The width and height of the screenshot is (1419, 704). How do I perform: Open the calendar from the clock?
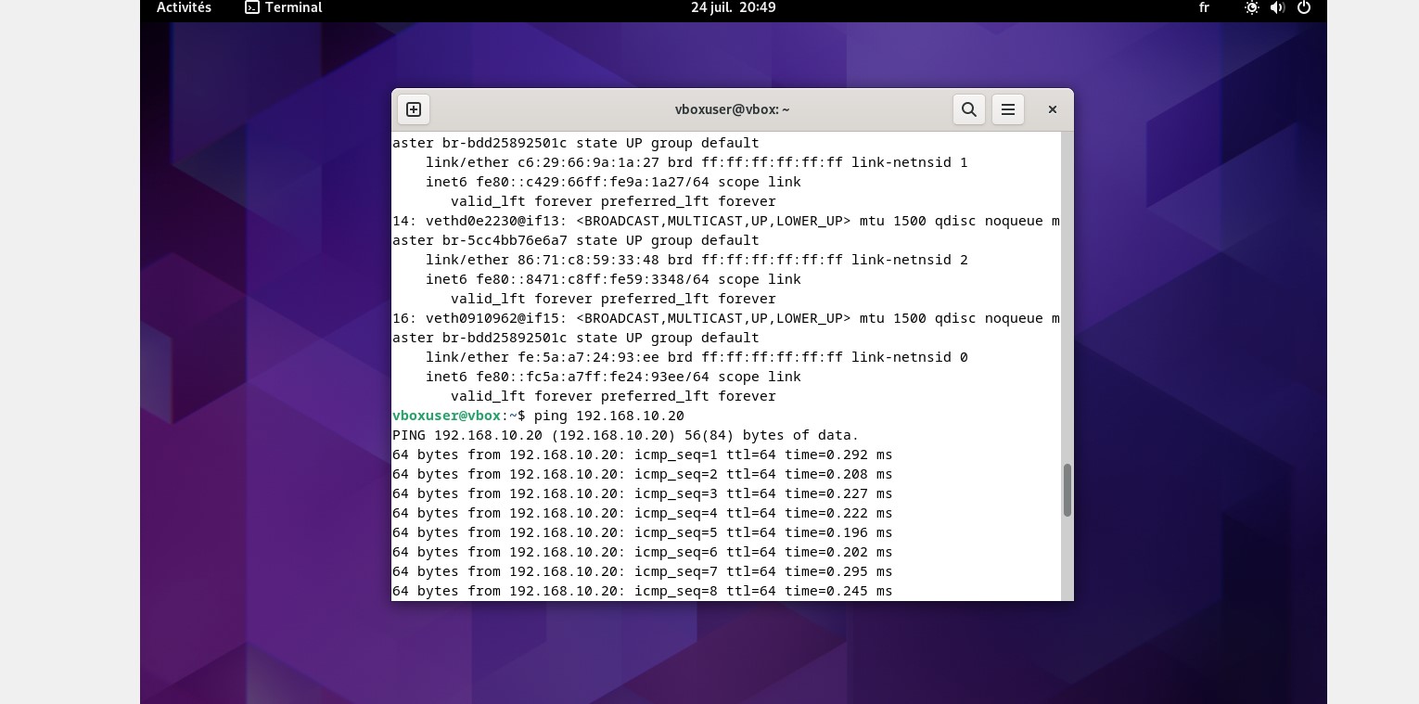[733, 7]
